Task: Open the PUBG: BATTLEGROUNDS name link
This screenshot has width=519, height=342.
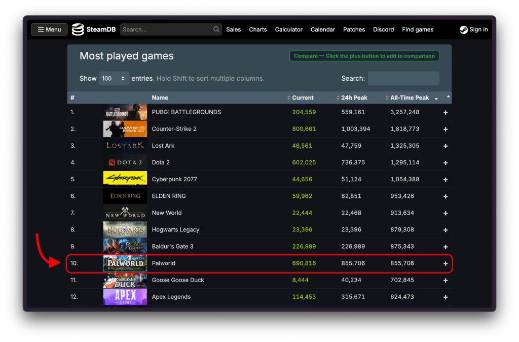Action: click(x=187, y=112)
